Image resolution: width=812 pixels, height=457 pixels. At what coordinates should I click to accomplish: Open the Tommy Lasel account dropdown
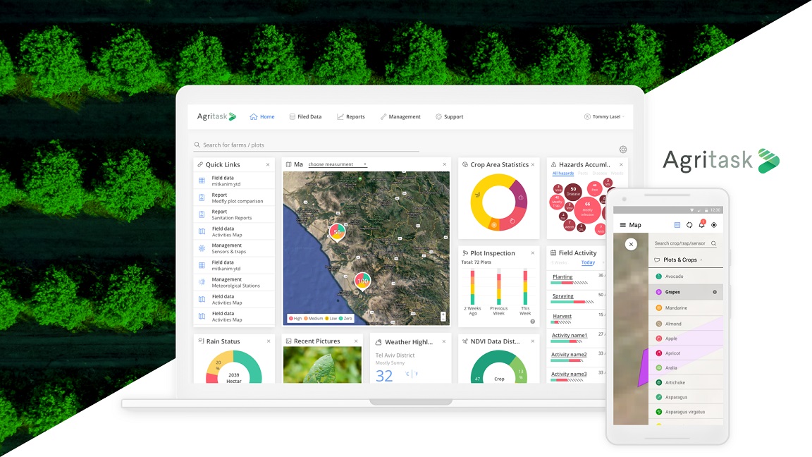605,116
